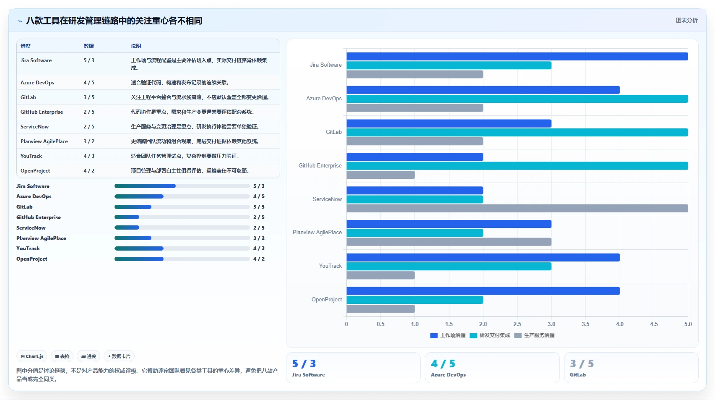Click the description 适合团队任务管理试点 for YouTrack
The height and width of the screenshot is (400, 715).
point(185,156)
